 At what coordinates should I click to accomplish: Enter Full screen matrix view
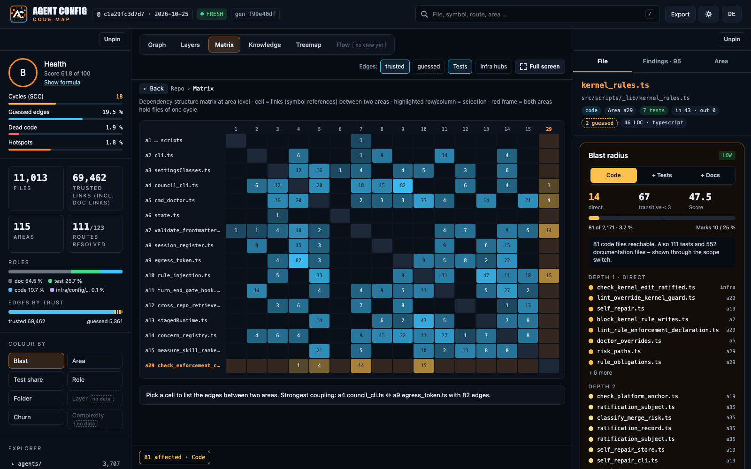[540, 67]
